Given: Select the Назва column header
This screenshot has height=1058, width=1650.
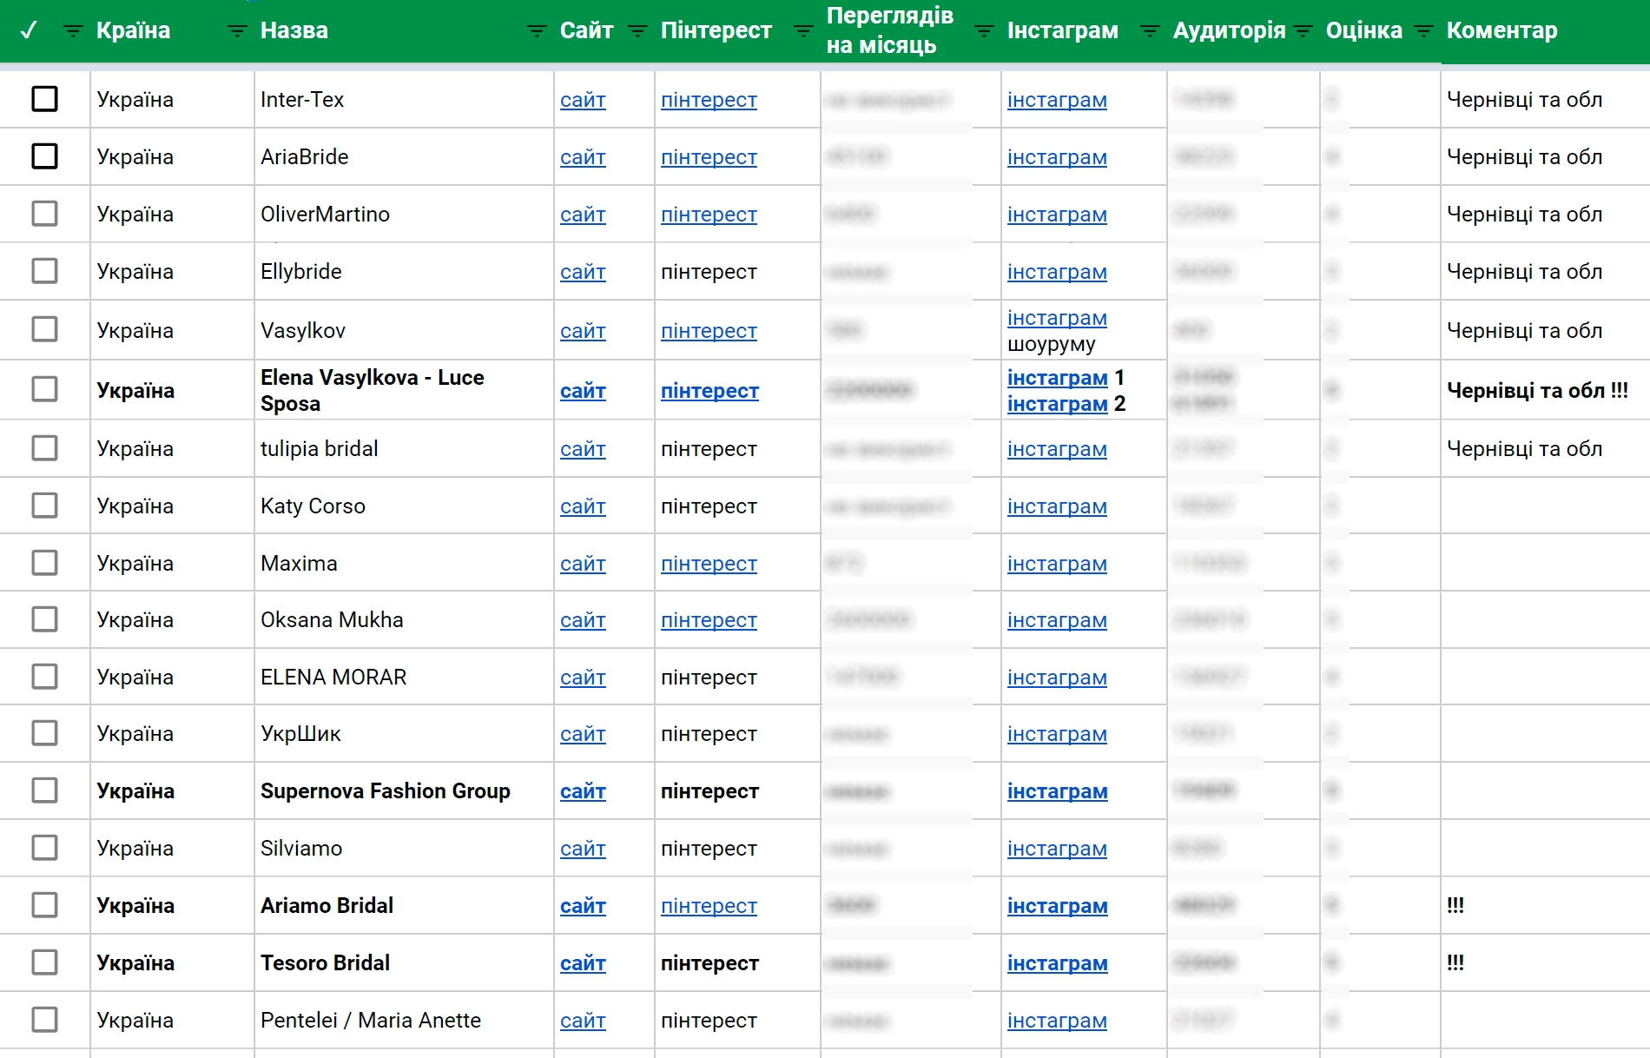Looking at the screenshot, I should (294, 30).
